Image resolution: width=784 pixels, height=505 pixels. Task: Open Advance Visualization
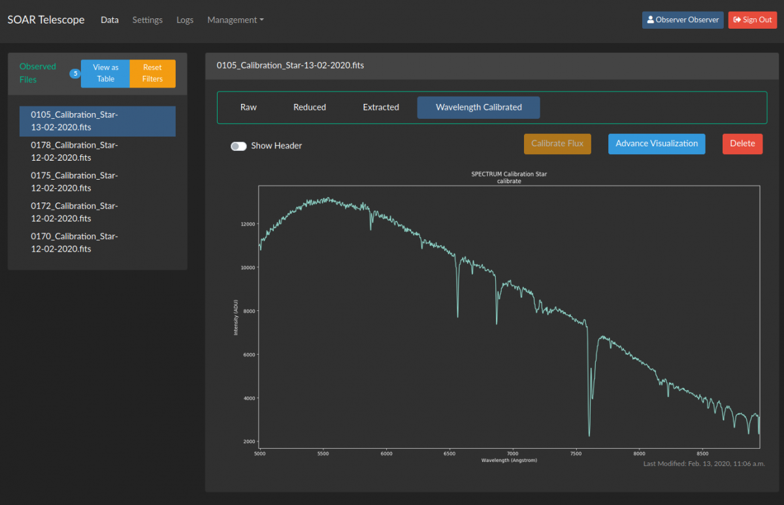pos(657,144)
